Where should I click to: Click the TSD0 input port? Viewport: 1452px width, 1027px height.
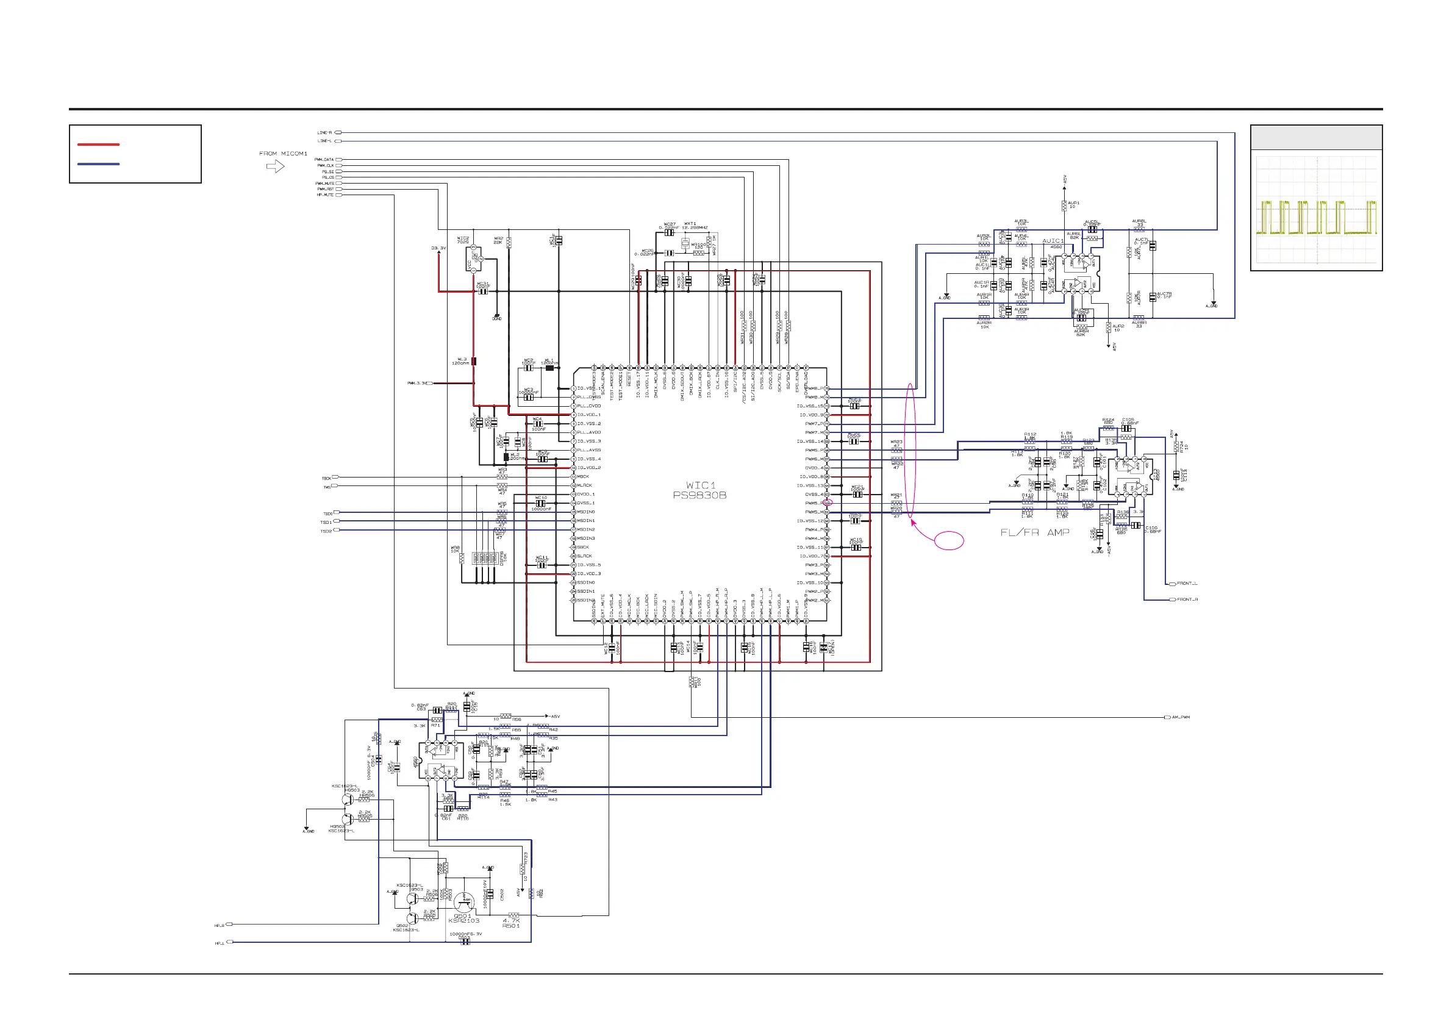pos(337,512)
